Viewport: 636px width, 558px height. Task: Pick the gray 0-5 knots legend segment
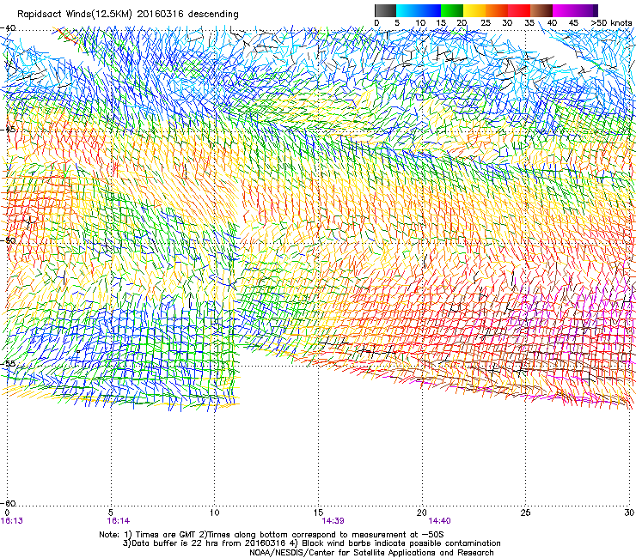[x=385, y=10]
